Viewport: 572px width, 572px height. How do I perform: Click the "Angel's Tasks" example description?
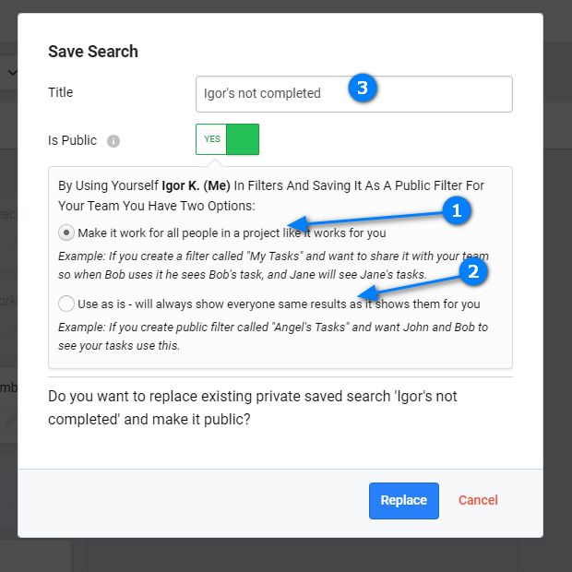click(273, 335)
